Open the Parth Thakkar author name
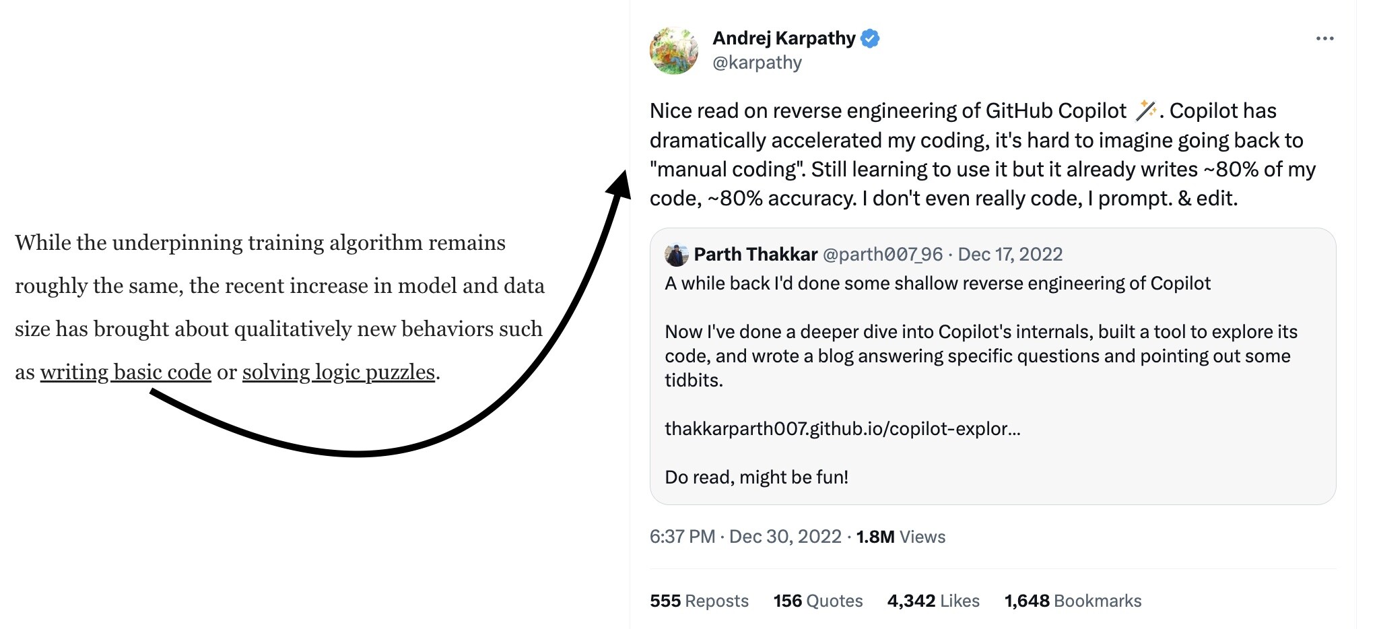 tap(755, 254)
